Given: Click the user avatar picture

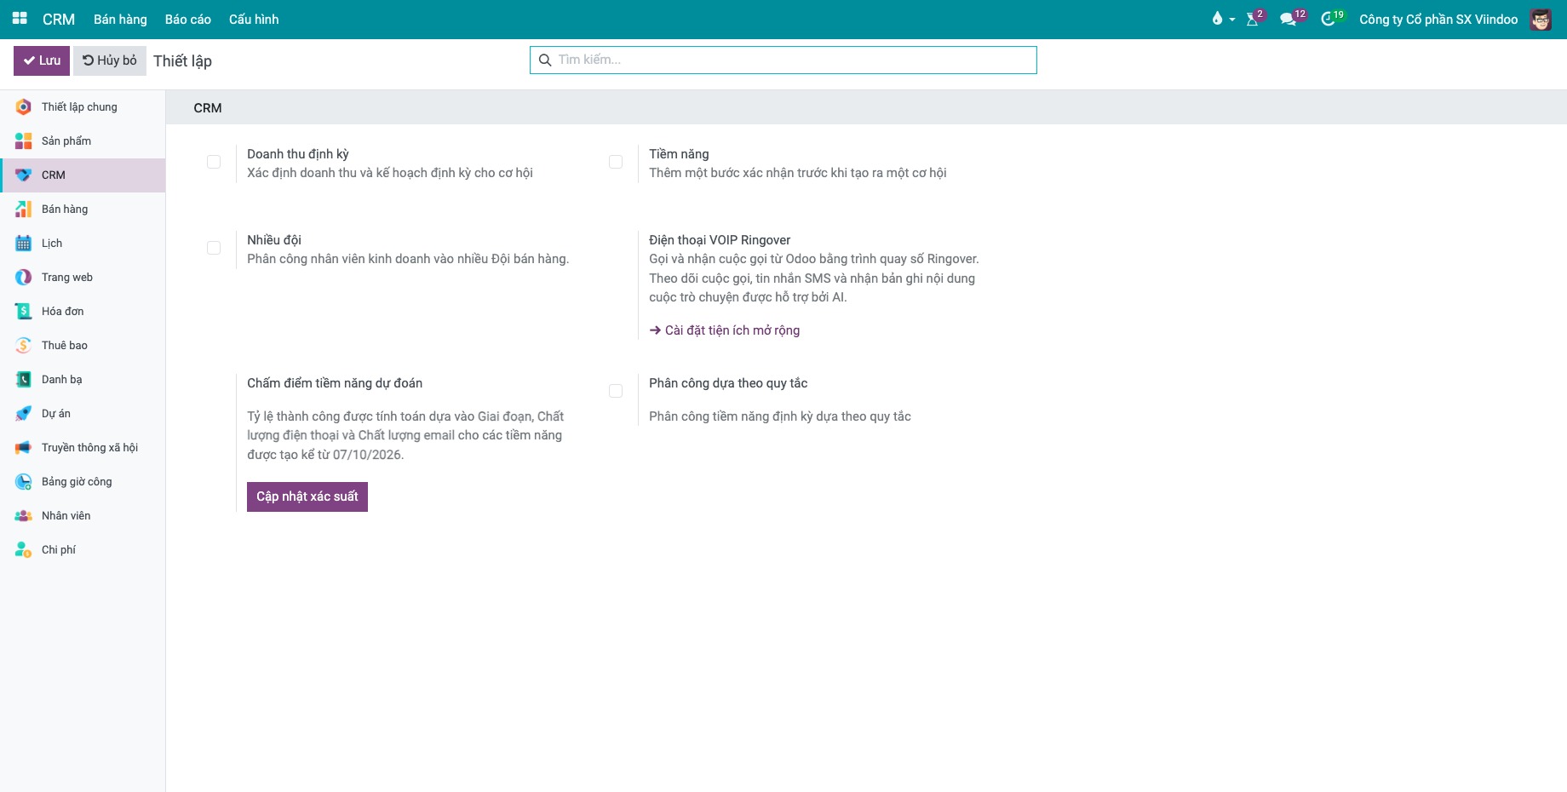Looking at the screenshot, I should 1541,19.
